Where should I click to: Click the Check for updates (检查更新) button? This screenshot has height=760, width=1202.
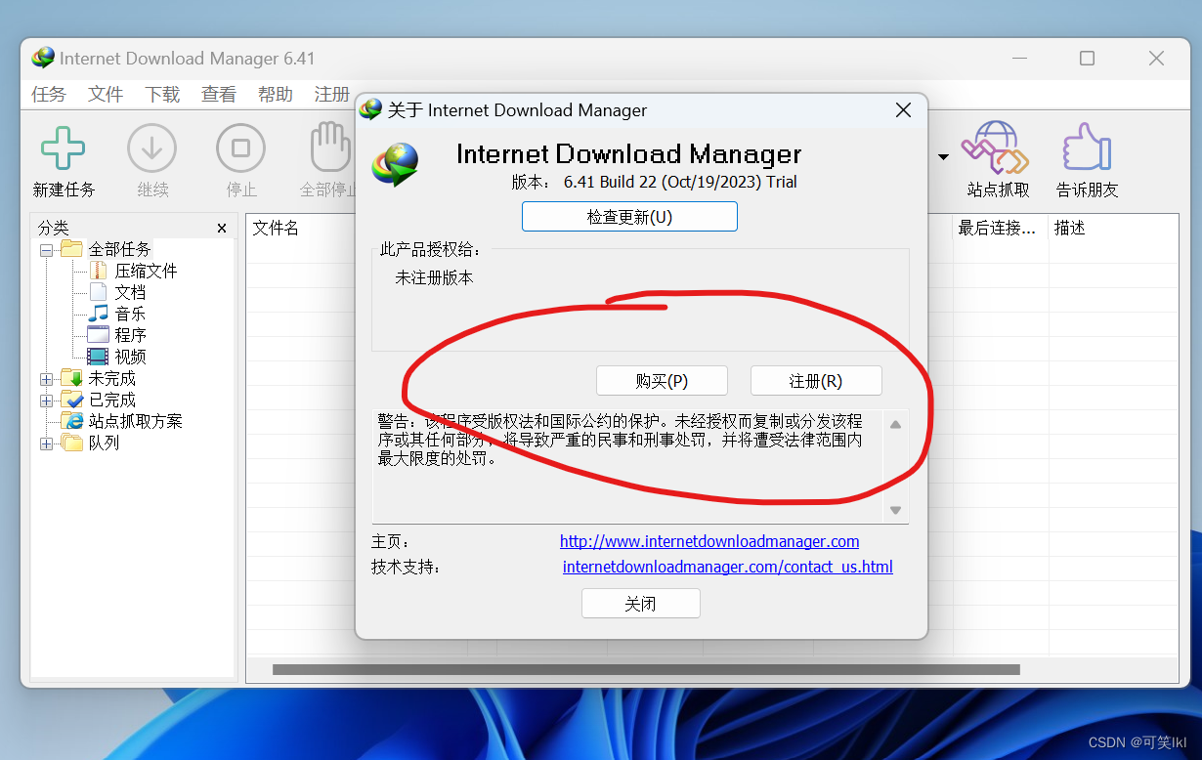629,217
